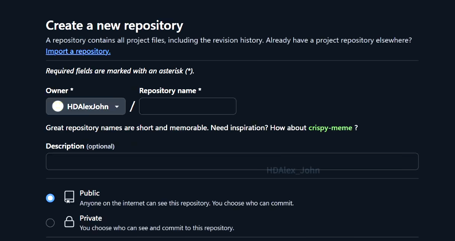Select the Public radio button
Viewport: 455px width, 241px height.
[x=50, y=198]
